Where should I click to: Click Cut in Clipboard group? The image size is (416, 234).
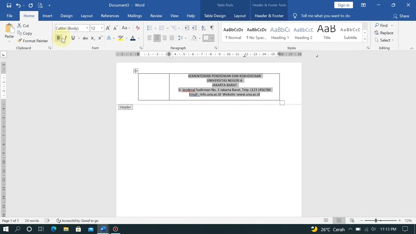click(23, 26)
